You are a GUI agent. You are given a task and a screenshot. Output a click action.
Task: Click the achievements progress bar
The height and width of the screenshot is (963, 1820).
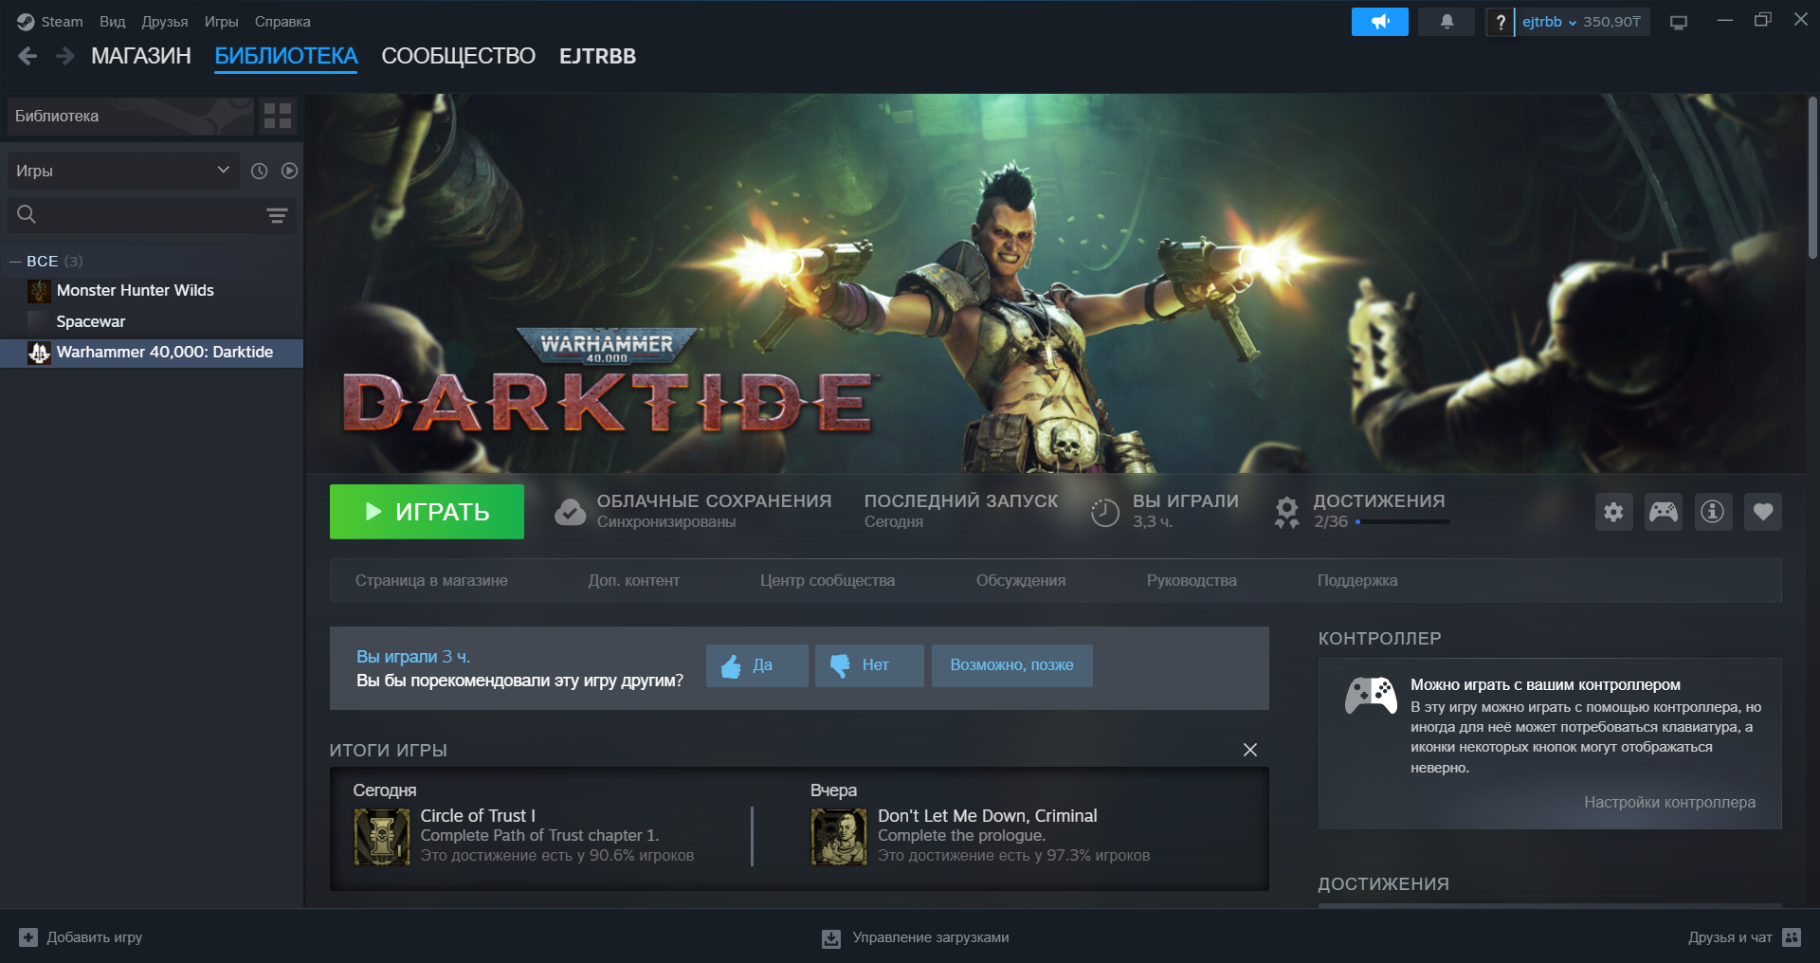1402,521
